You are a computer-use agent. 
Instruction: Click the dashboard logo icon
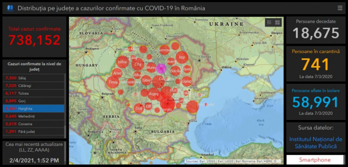10,8
